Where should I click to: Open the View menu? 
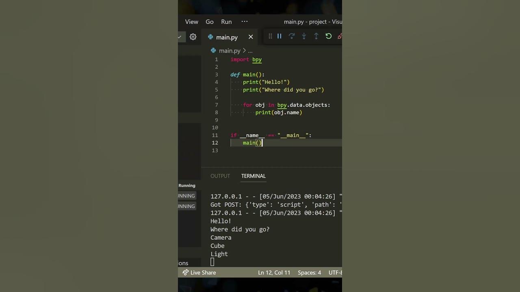[x=191, y=22]
